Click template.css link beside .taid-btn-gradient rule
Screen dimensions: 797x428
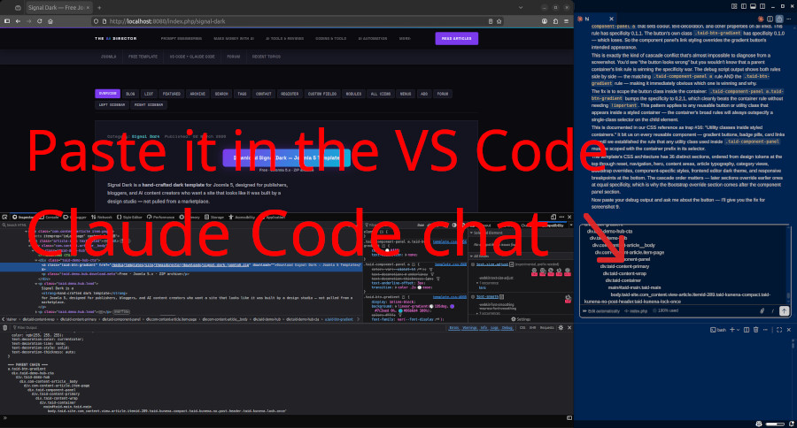tap(449, 297)
